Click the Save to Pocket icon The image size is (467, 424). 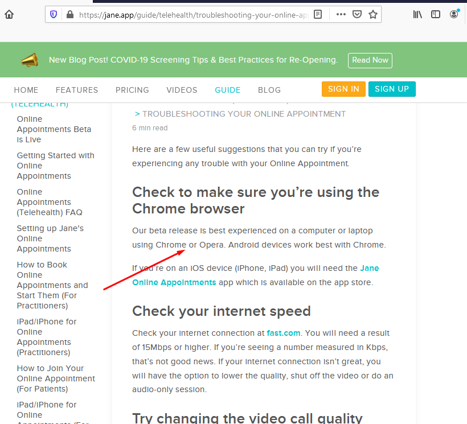click(357, 14)
